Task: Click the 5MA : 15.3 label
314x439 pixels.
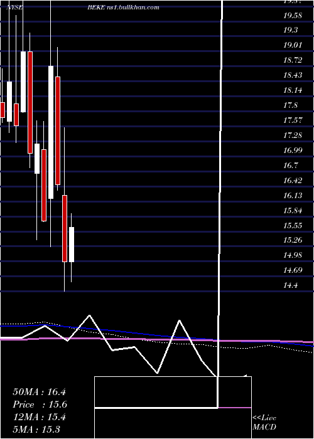Action: 36,430
